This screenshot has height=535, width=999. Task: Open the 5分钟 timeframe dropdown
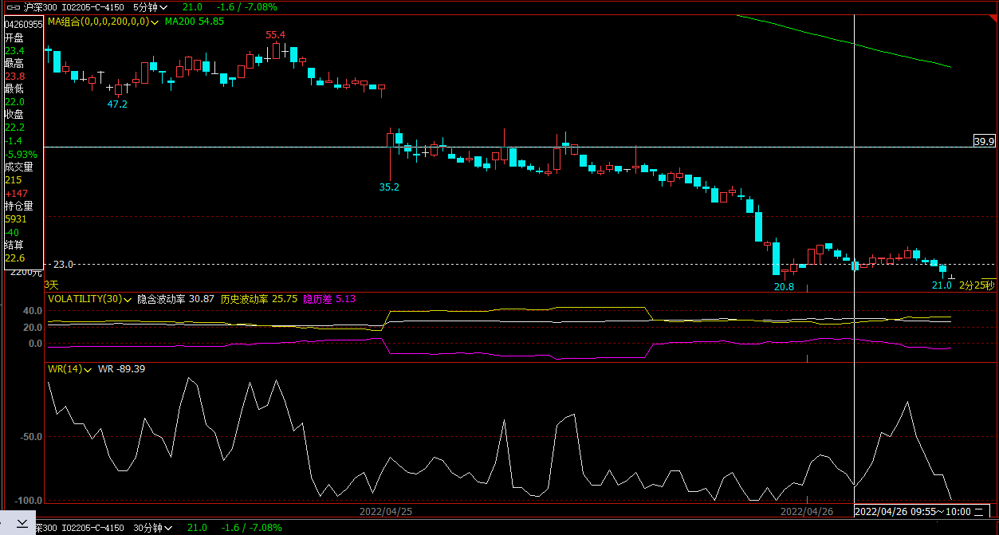[x=151, y=7]
